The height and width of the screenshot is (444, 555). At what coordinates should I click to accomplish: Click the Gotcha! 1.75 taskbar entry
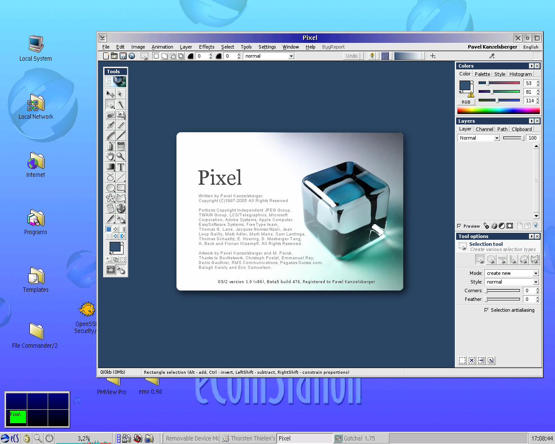point(361,438)
